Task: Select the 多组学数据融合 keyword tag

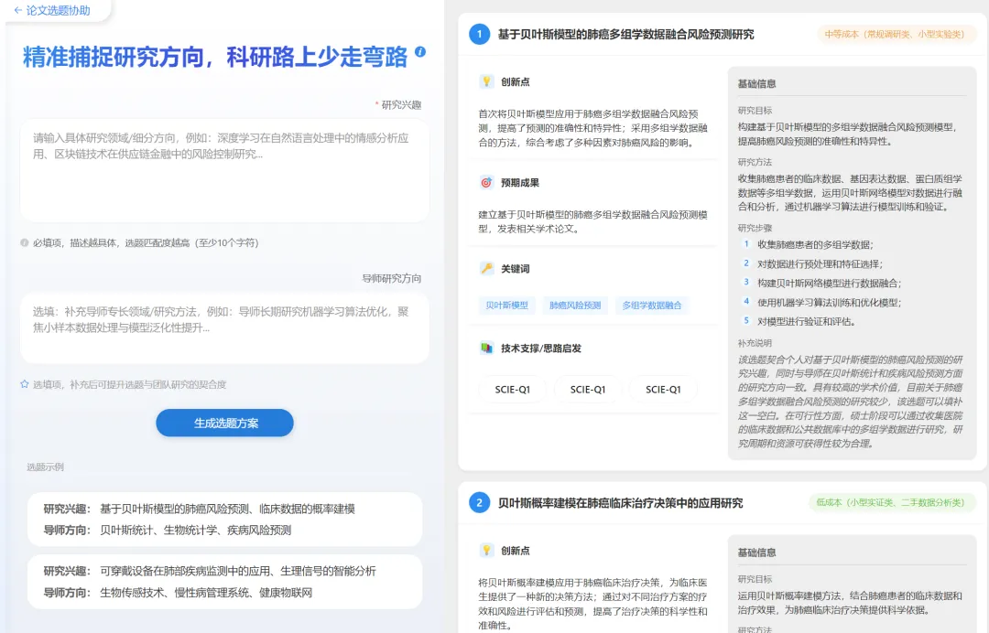Action: 651,306
